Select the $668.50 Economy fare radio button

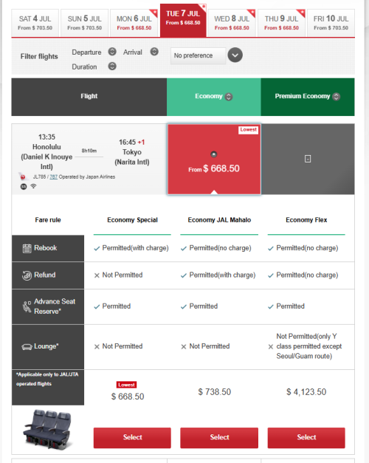click(214, 154)
